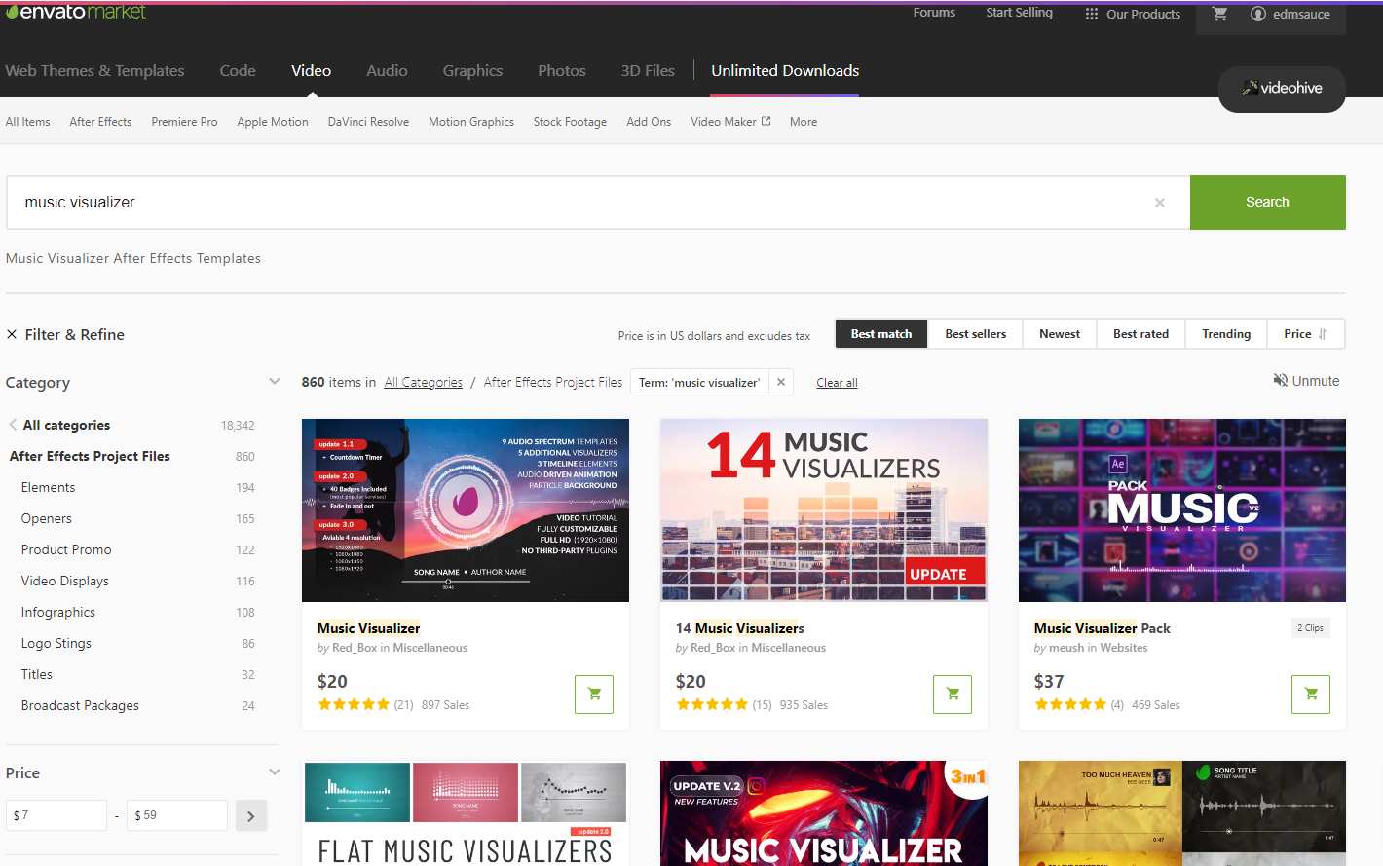
Task: Unmute the search results preview audio
Action: tap(1306, 381)
